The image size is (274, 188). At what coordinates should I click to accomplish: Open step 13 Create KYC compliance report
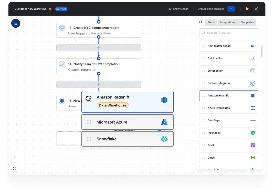pyautogui.click(x=99, y=30)
